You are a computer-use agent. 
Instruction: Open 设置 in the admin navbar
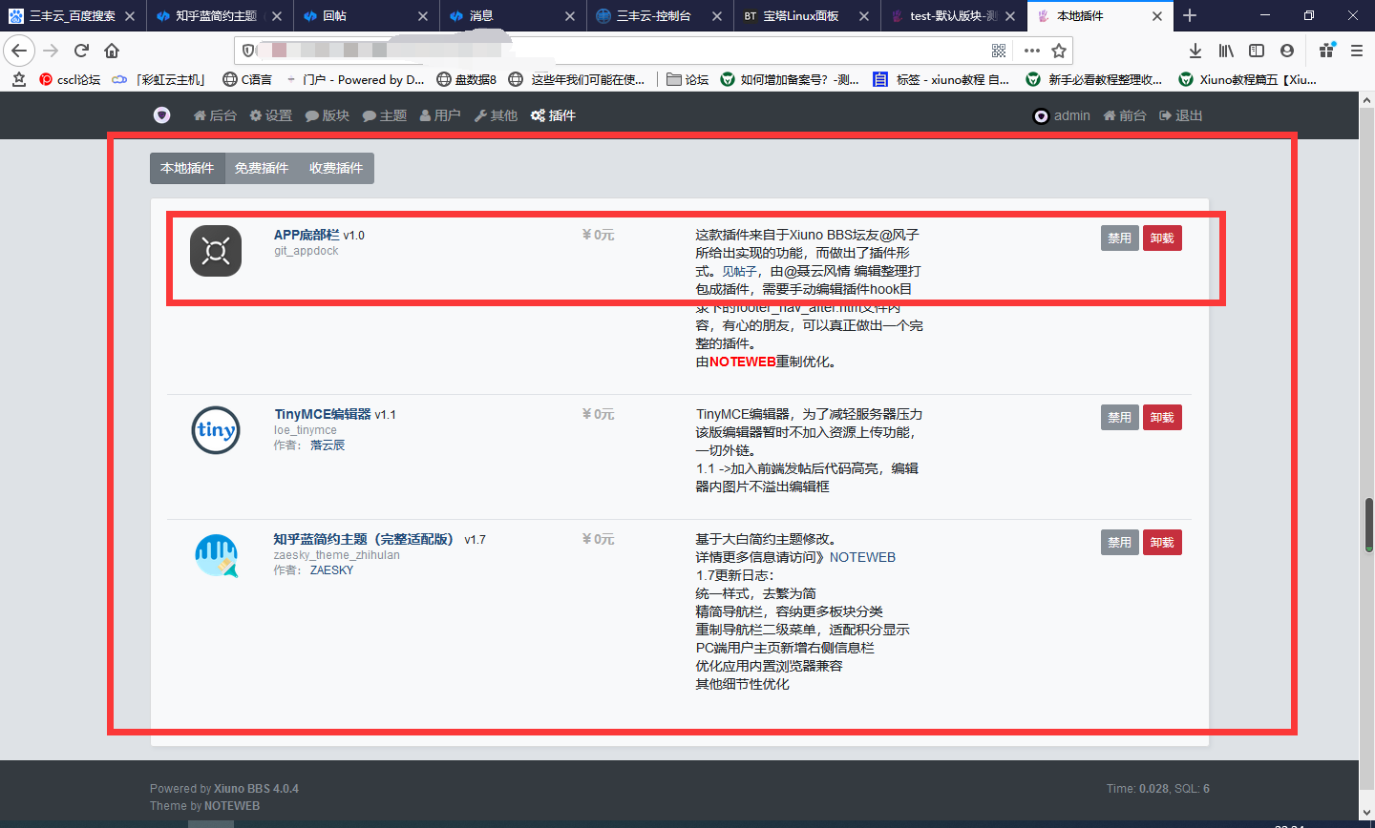[271, 115]
